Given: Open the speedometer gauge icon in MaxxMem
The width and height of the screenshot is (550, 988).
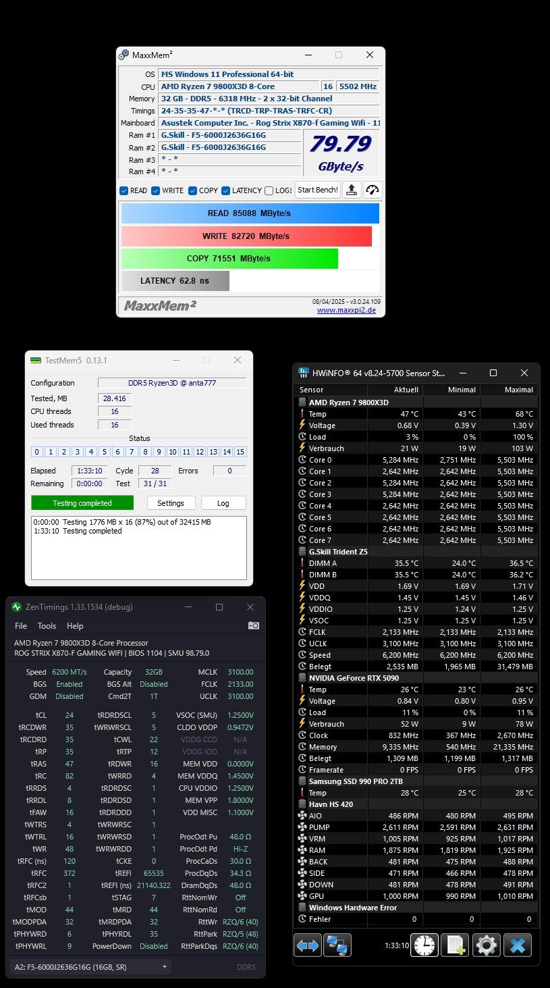Looking at the screenshot, I should point(373,190).
